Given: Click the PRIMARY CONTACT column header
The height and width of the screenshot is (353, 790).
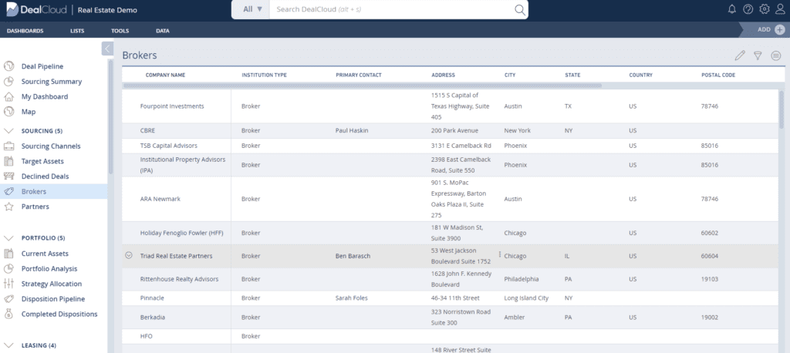Looking at the screenshot, I should [358, 75].
